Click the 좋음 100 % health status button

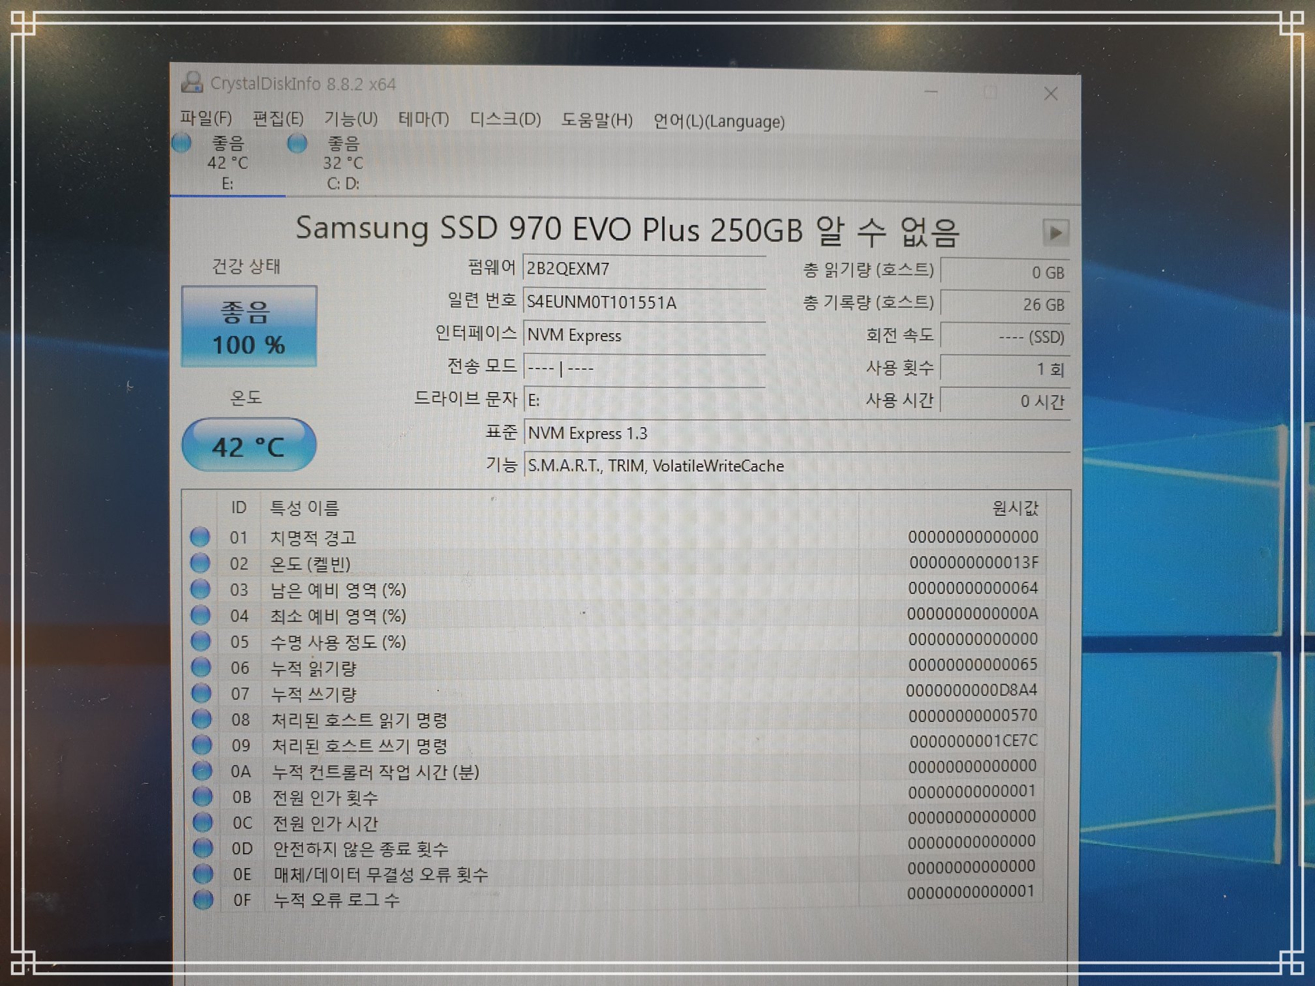249,327
